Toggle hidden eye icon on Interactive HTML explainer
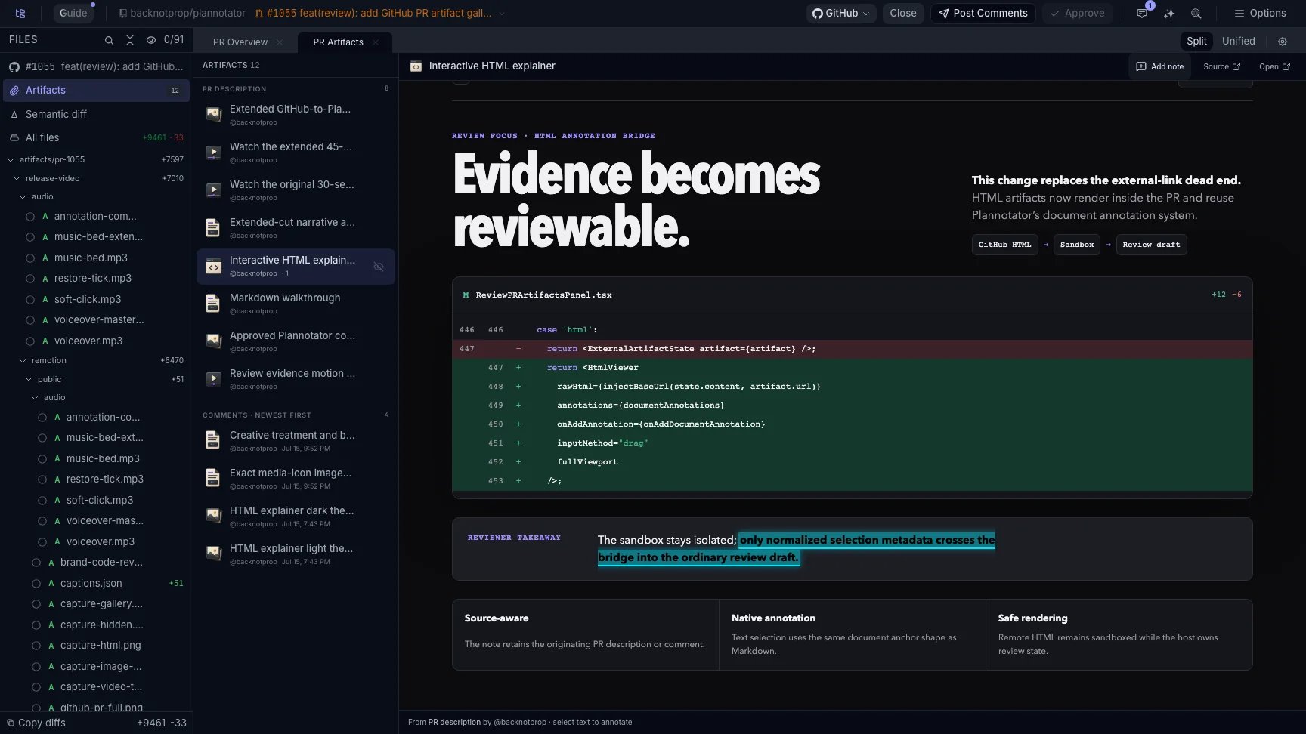Screen dimensions: 1306x734 point(379,267)
